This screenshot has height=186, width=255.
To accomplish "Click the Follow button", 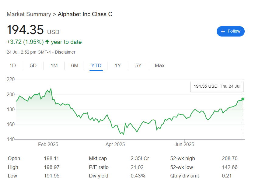I will pos(230,31).
